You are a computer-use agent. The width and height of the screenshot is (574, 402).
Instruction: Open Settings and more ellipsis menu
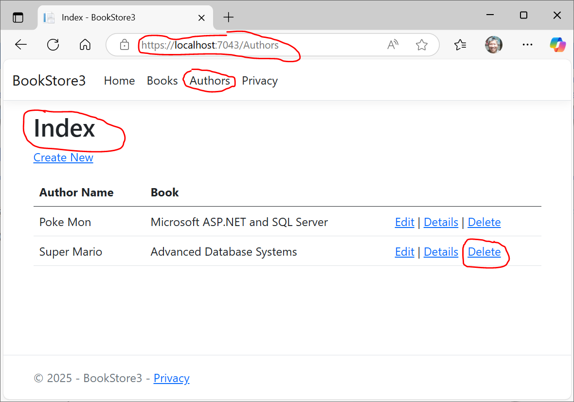tap(527, 45)
